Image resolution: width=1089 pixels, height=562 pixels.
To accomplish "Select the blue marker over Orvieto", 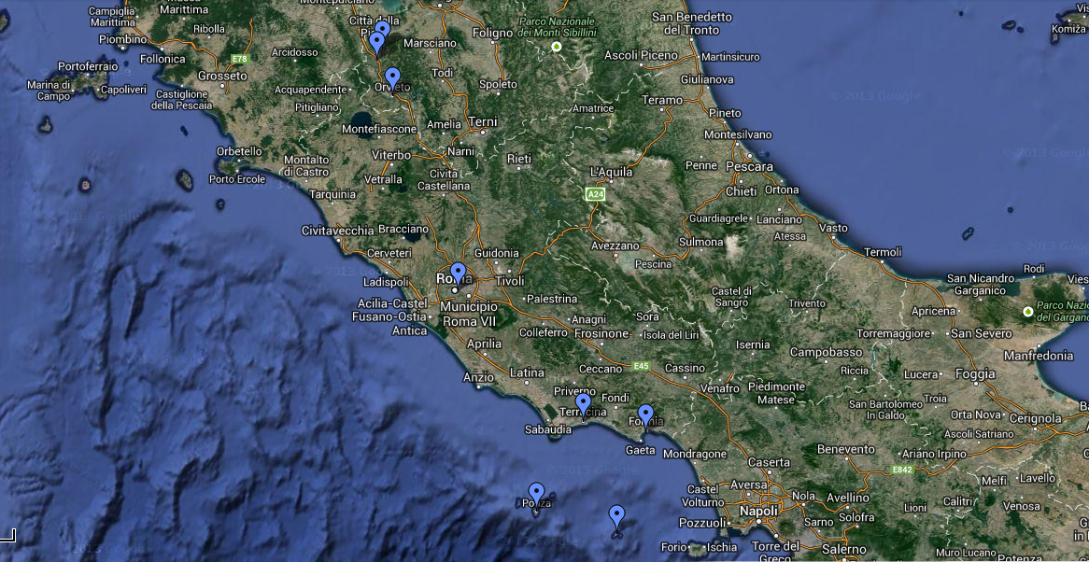I will [x=392, y=77].
